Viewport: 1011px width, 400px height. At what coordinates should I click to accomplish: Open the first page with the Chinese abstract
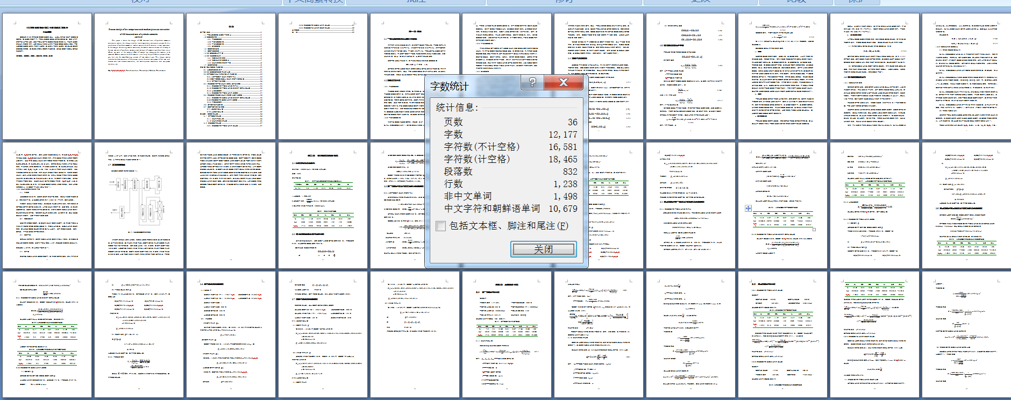47,76
